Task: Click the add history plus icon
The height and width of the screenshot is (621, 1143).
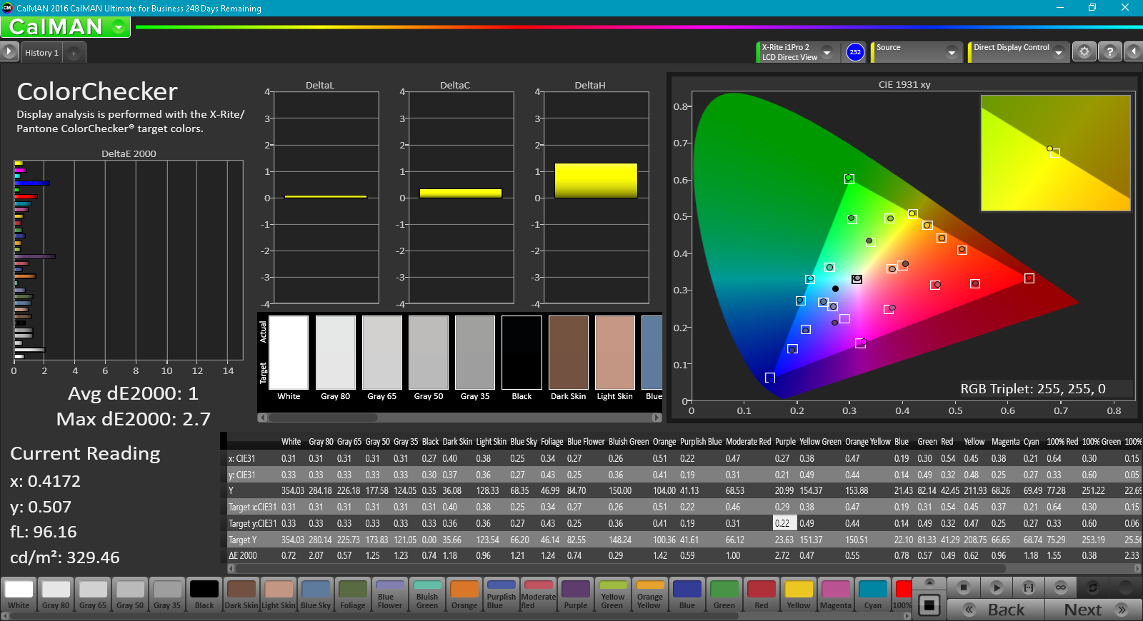Action: pyautogui.click(x=74, y=54)
